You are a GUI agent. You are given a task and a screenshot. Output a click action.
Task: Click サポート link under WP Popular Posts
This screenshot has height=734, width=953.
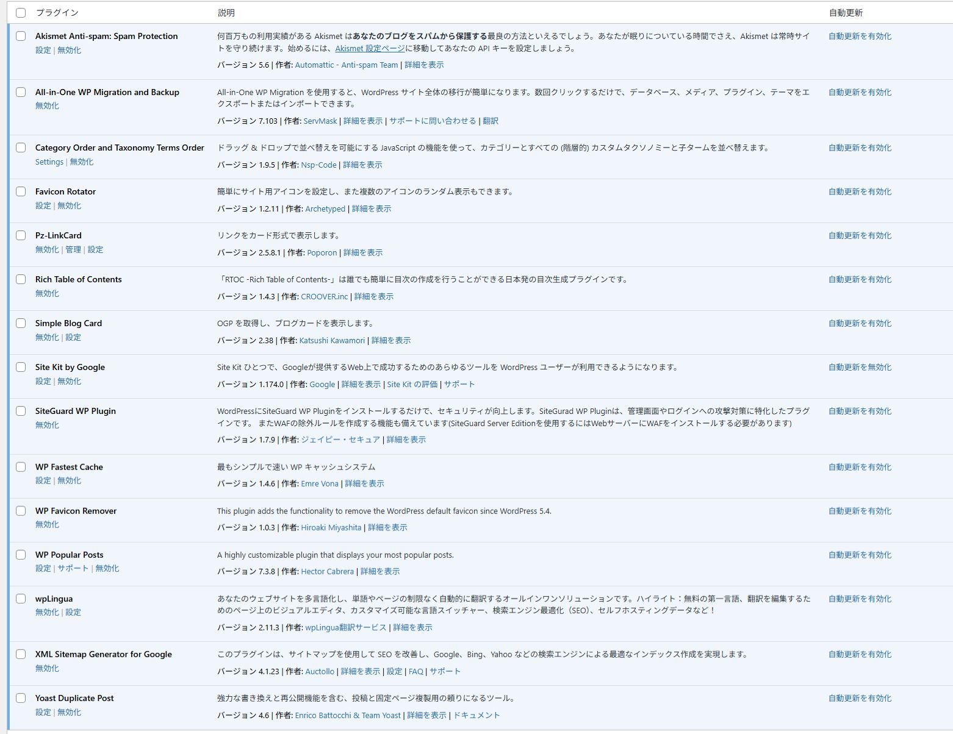pyautogui.click(x=73, y=568)
